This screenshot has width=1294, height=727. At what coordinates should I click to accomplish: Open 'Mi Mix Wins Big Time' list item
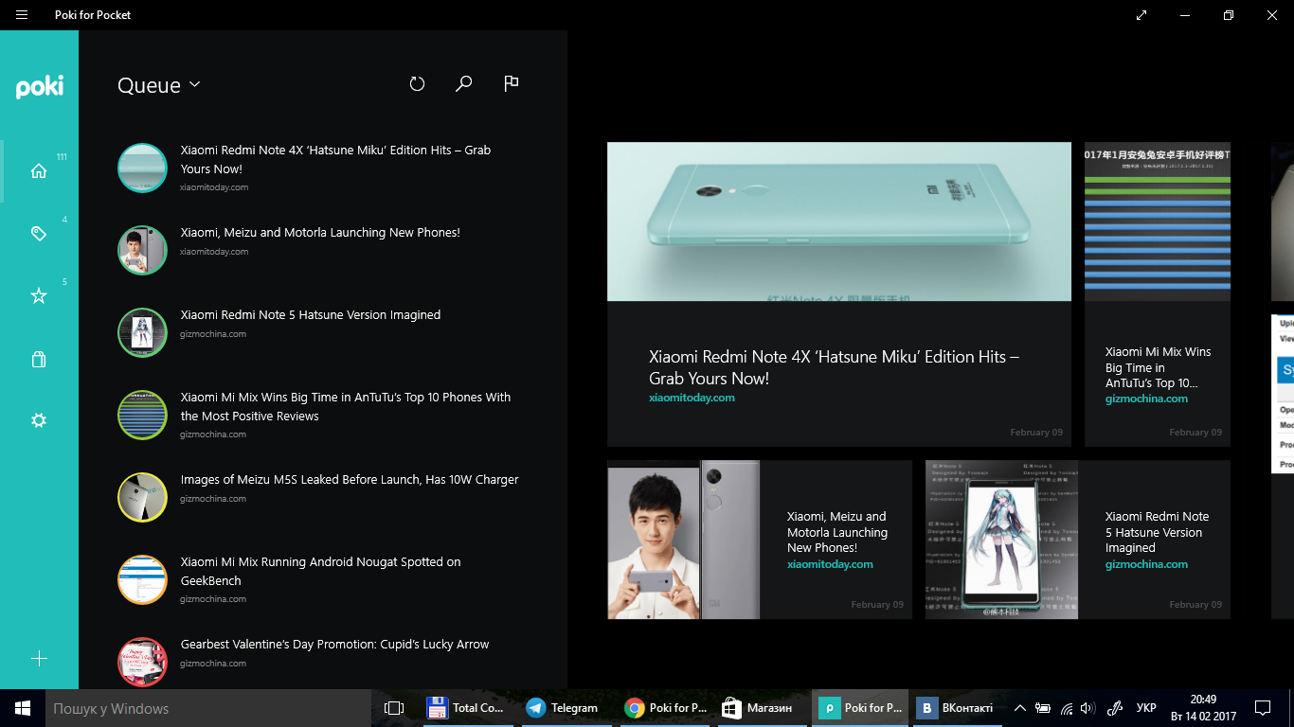point(322,415)
